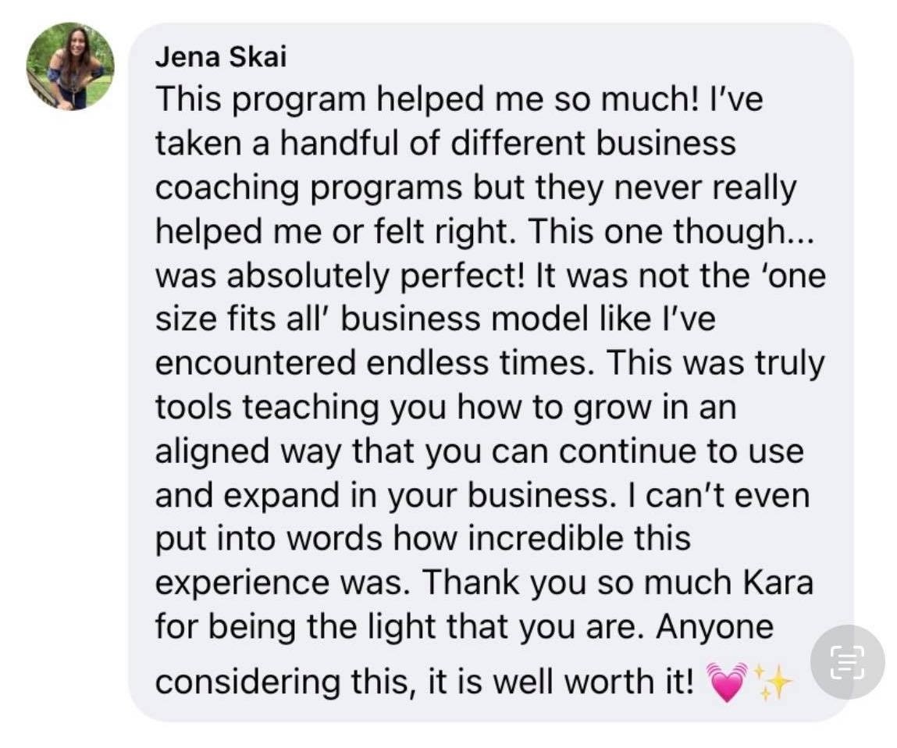Click the words 'encountered endless times'
This screenshot has width=897, height=748.
(x=375, y=363)
